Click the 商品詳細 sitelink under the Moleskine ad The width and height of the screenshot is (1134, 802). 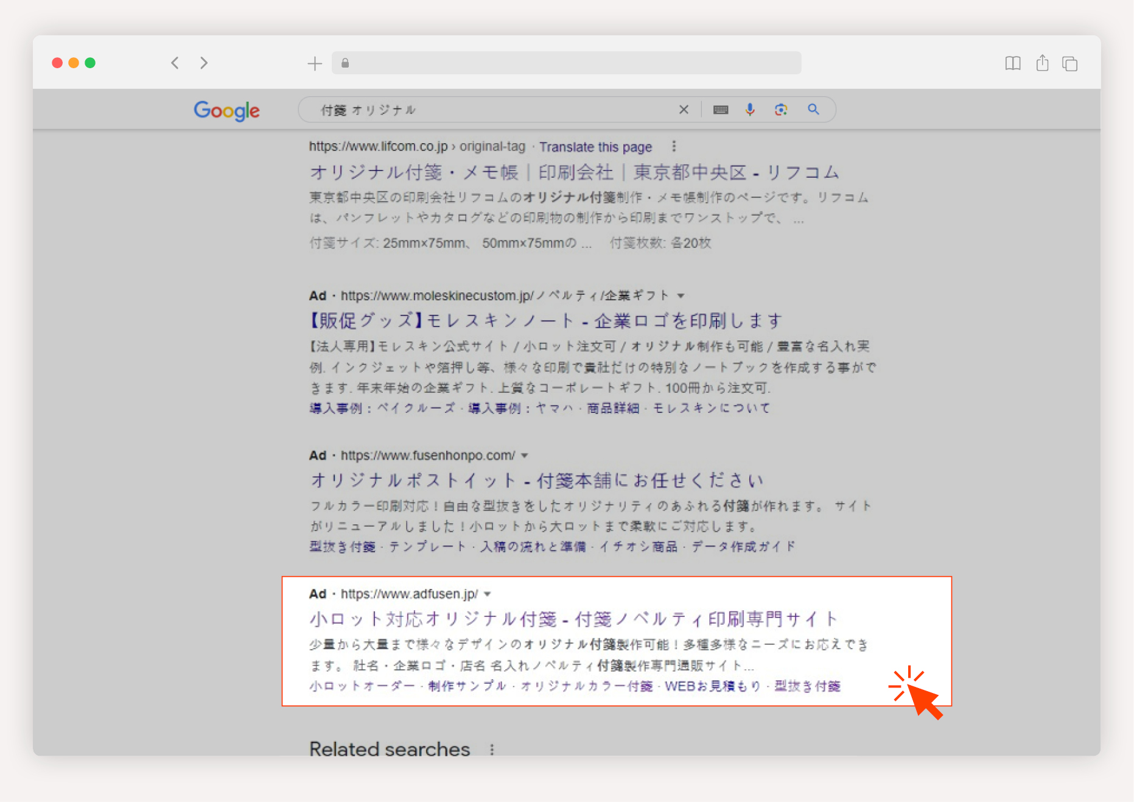coord(612,408)
